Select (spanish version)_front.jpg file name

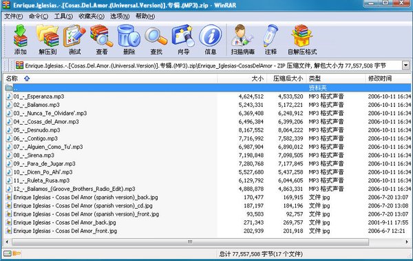(x=86, y=214)
